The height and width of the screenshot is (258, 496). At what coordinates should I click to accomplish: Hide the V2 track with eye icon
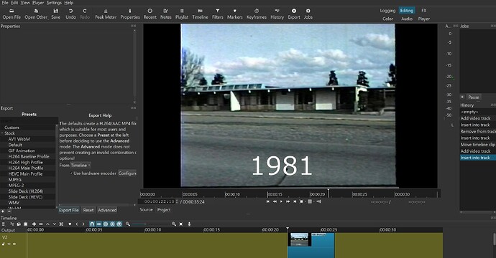tap(14, 244)
